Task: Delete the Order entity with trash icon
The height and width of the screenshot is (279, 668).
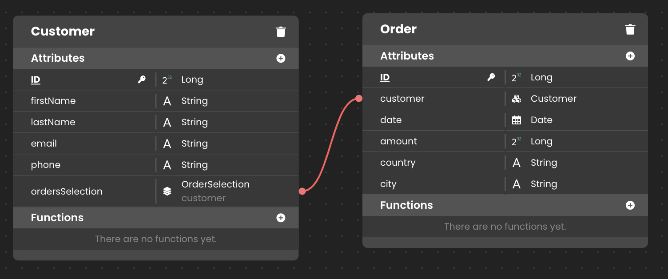Action: tap(630, 29)
